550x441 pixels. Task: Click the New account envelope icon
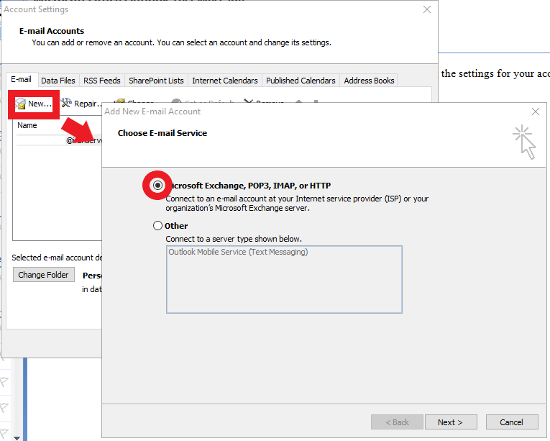pos(21,104)
